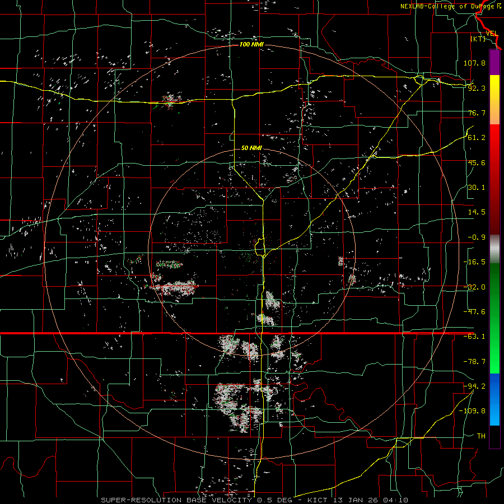Click the 92.3 velocity scale value
This screenshot has height=504, width=504.
(477, 88)
